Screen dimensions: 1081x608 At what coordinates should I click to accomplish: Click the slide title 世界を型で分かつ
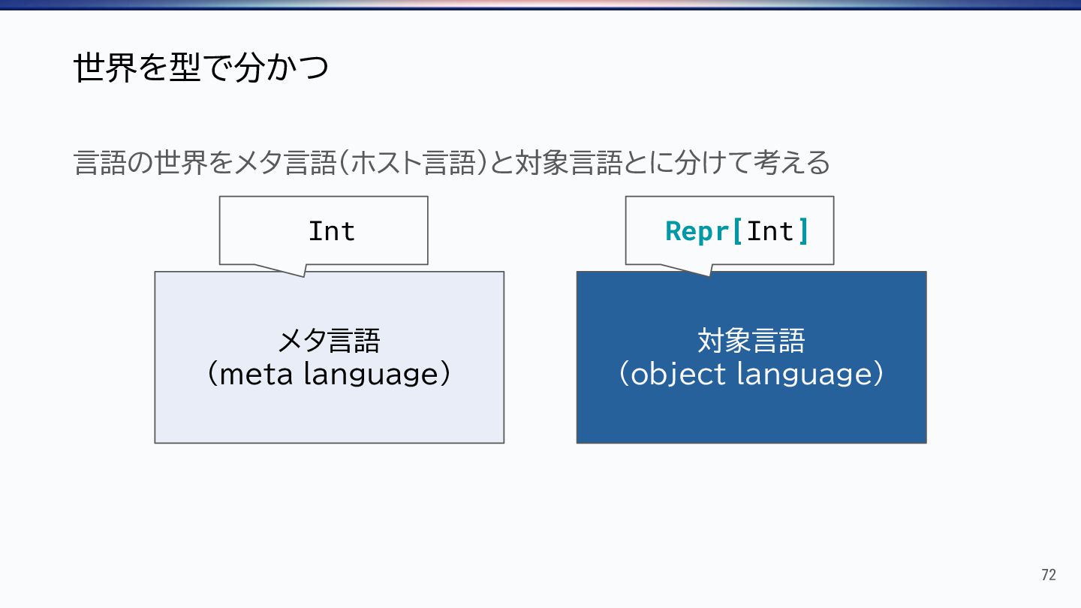point(201,68)
